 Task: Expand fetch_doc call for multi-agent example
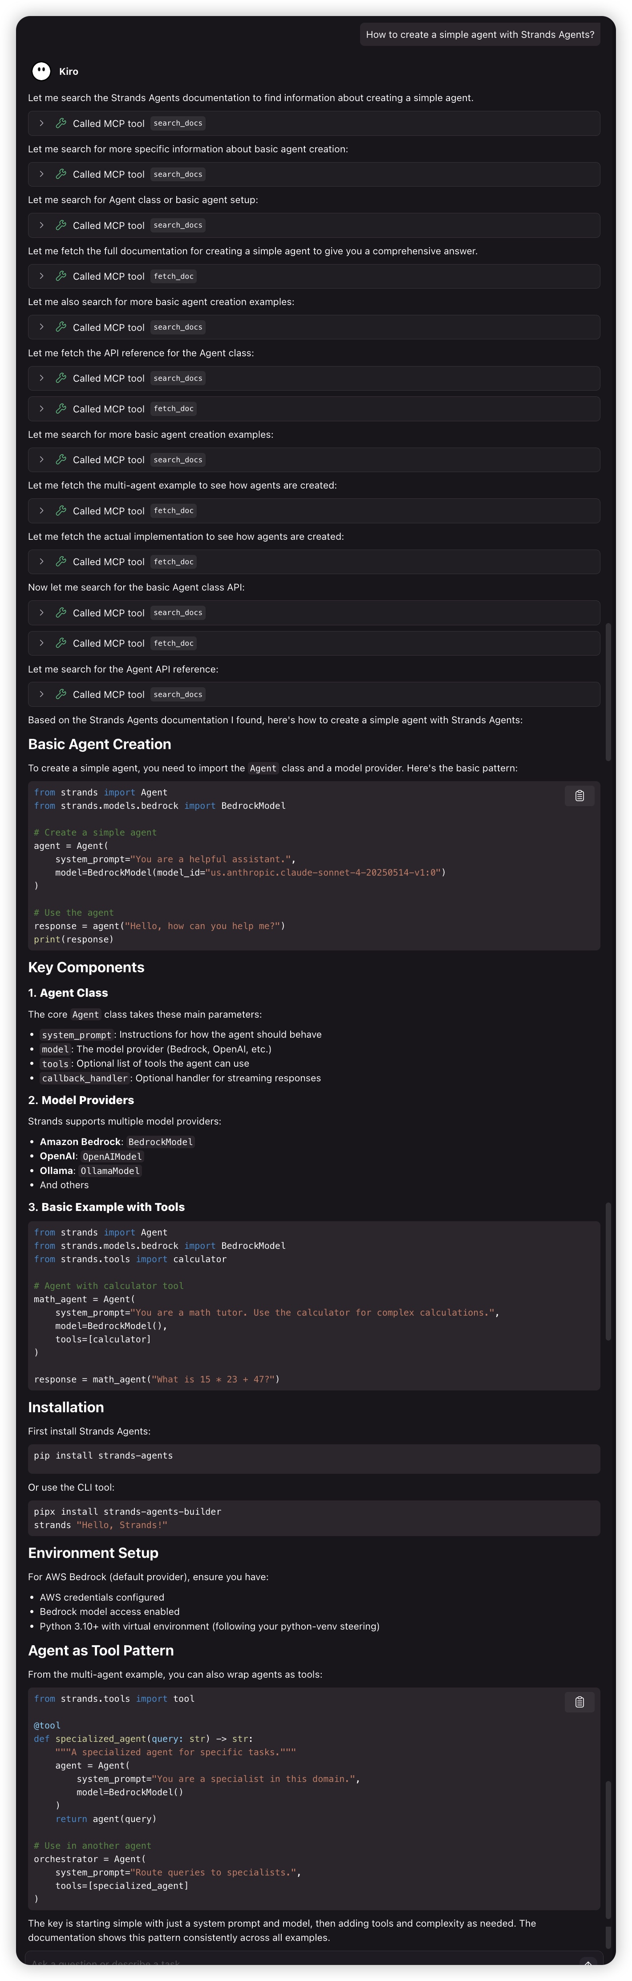tap(41, 511)
